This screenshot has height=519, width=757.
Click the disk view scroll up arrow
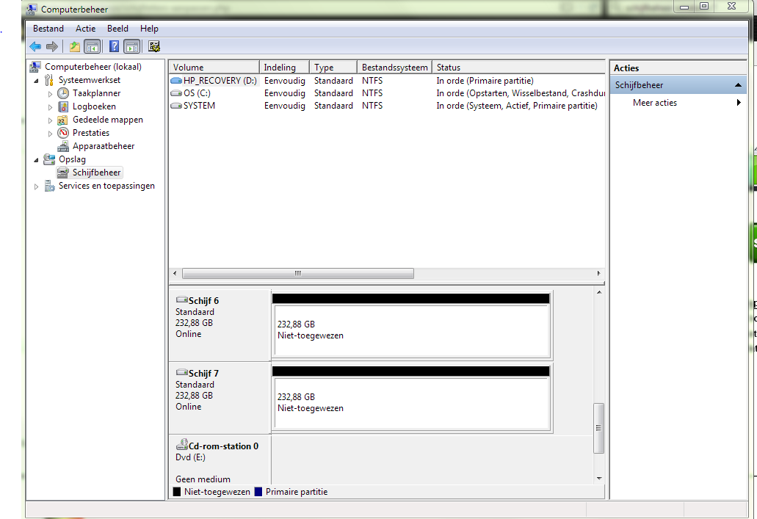coord(598,292)
